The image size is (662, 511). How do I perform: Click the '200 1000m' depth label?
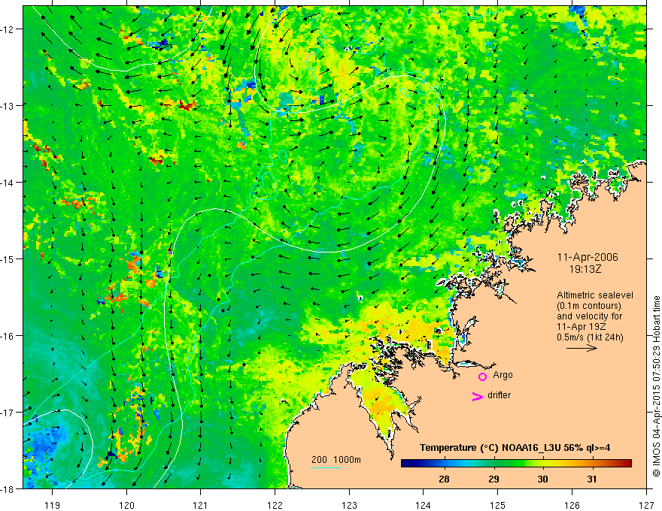[336, 460]
